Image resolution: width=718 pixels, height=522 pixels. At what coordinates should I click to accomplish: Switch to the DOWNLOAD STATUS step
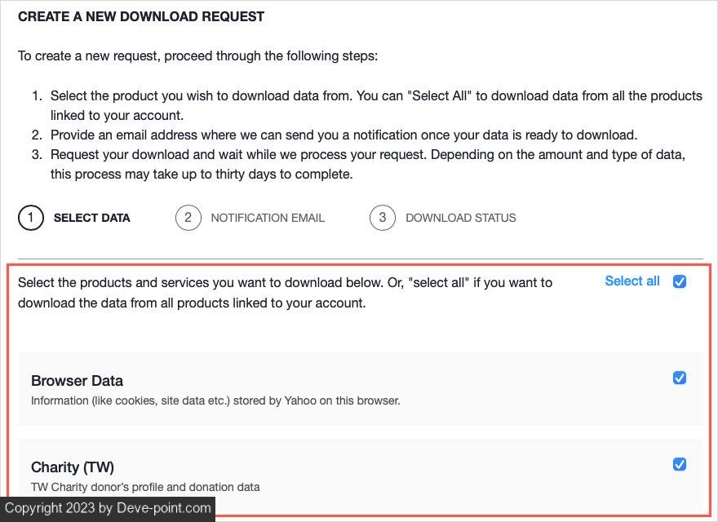pyautogui.click(x=460, y=218)
